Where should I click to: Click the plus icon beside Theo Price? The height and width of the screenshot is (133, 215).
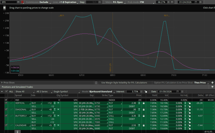[212, 83]
